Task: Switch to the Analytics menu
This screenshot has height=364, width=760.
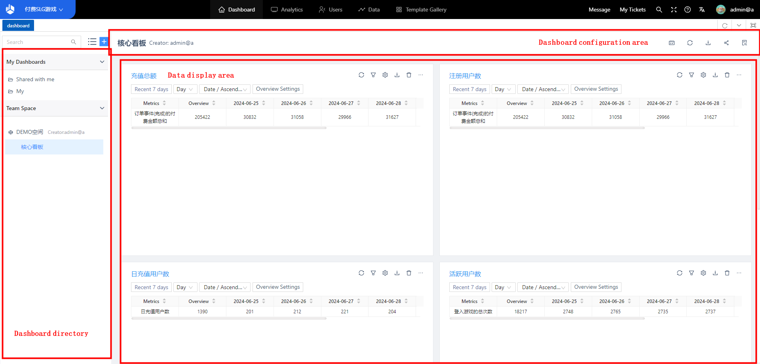Action: click(x=287, y=10)
